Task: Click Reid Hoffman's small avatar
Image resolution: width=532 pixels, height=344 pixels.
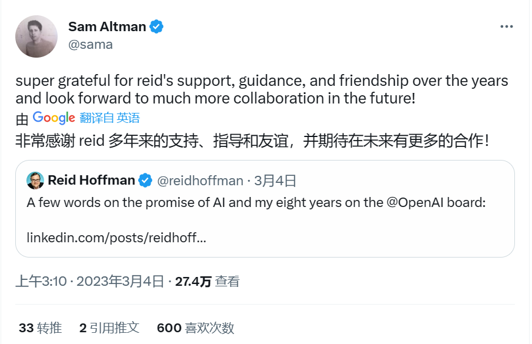Action: (x=35, y=181)
